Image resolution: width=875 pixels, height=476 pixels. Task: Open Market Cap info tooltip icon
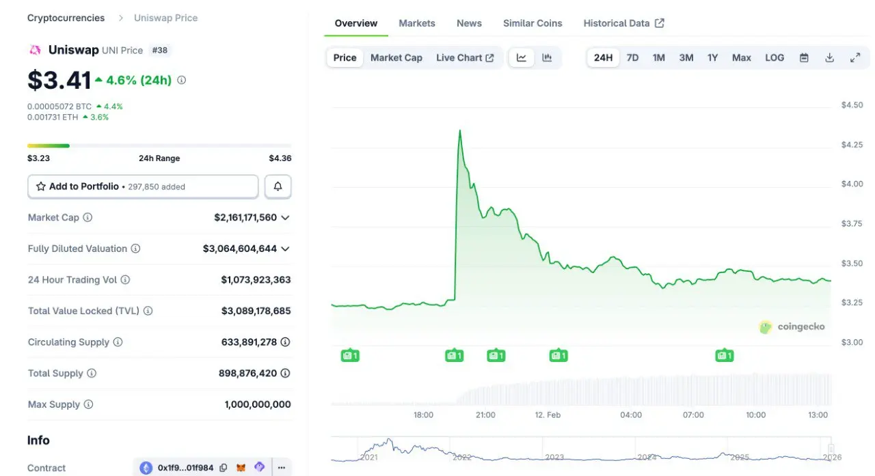coord(87,217)
